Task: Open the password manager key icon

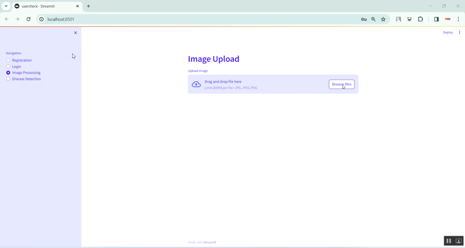Action: click(x=364, y=19)
